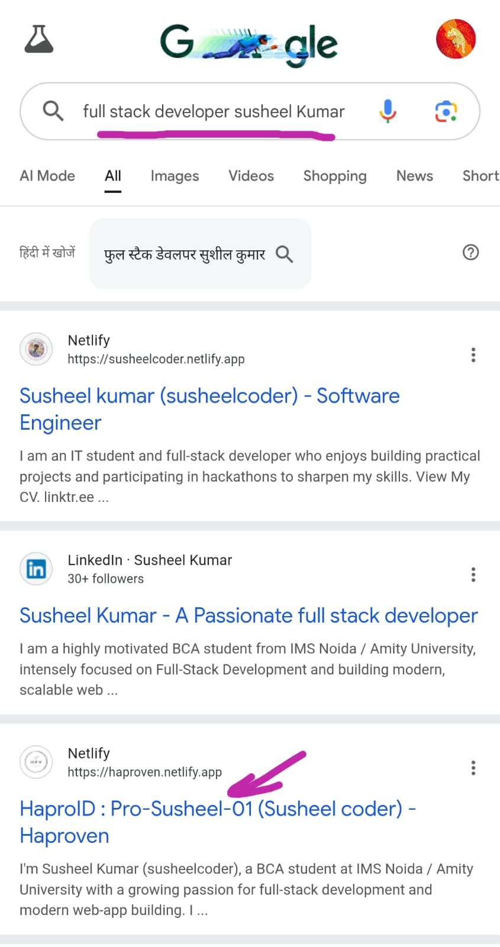Click the magnifier icon in search bar
The height and width of the screenshot is (947, 500).
(53, 111)
